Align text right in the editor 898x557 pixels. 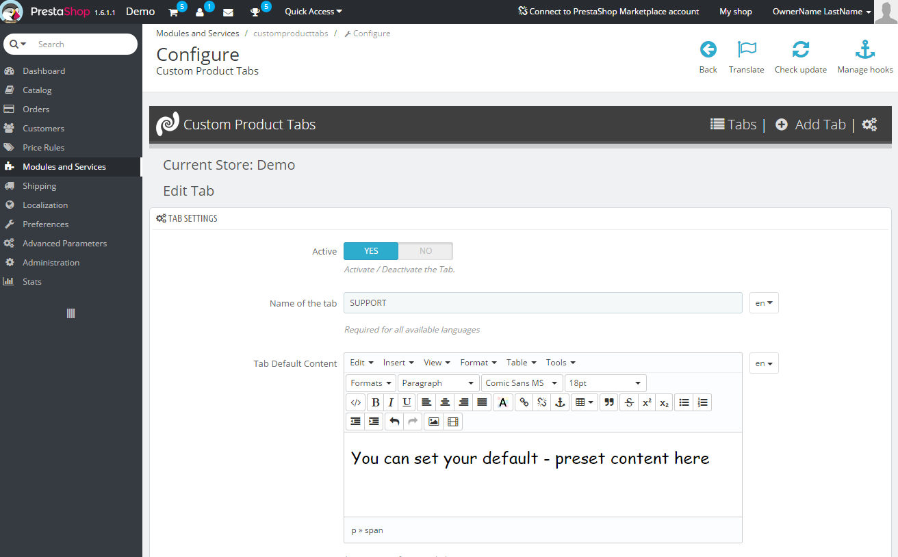click(x=463, y=402)
